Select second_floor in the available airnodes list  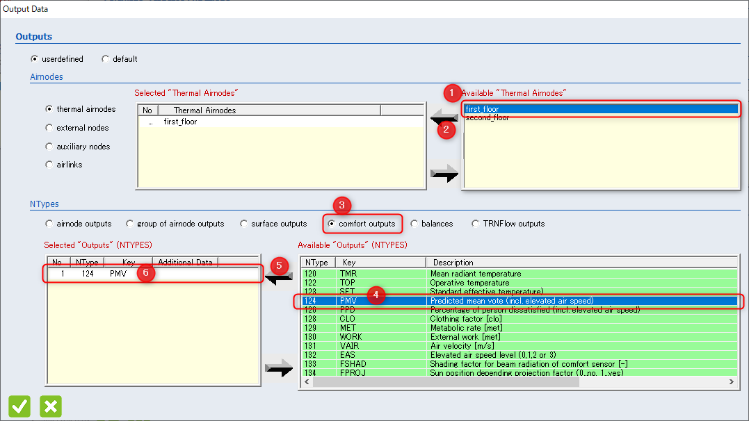601,118
